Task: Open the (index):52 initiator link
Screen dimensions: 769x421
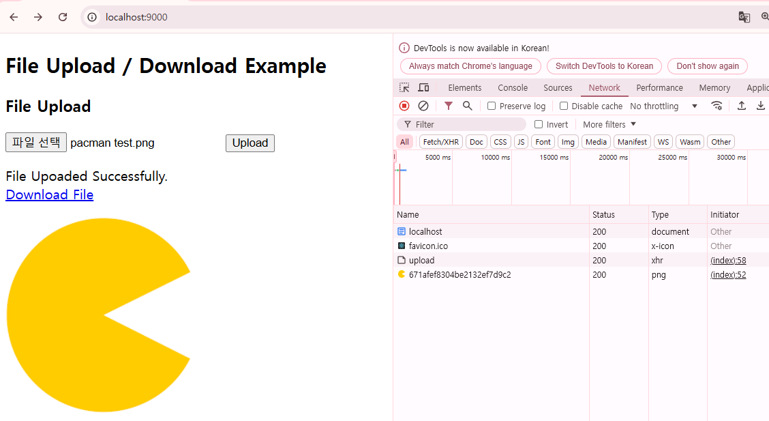Action: [x=728, y=274]
